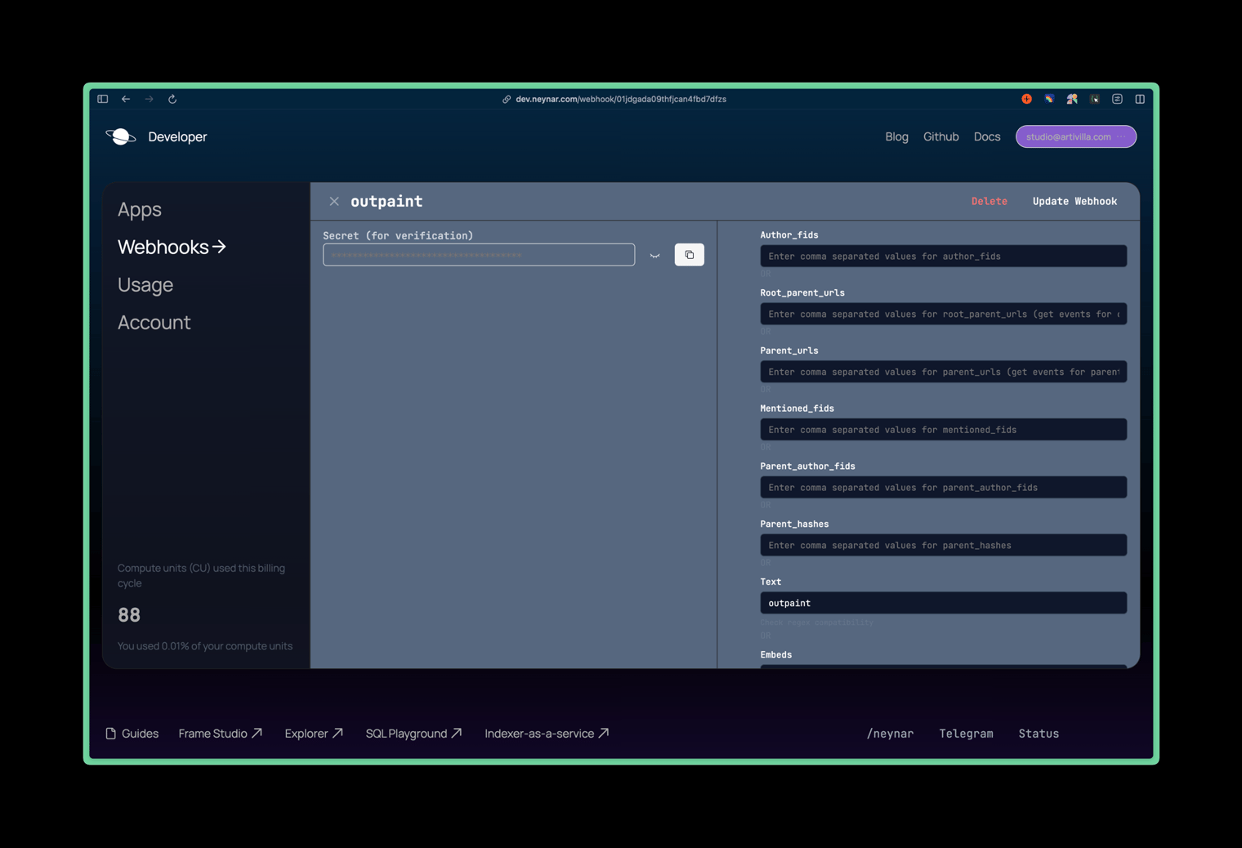Image resolution: width=1242 pixels, height=848 pixels.
Task: Open the multicolored people extension icon
Action: pyautogui.click(x=1072, y=99)
